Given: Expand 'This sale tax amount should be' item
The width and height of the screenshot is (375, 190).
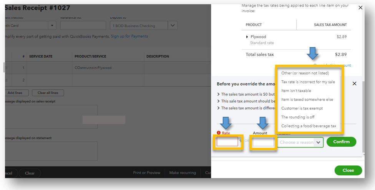Looking at the screenshot, I should click(246, 101).
